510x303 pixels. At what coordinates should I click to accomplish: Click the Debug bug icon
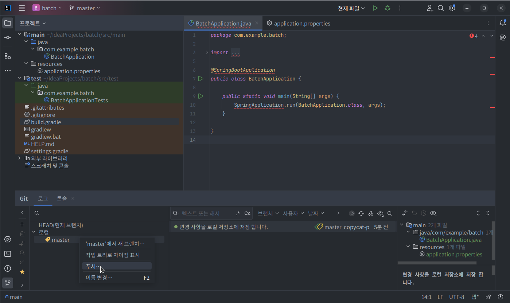pyautogui.click(x=388, y=8)
